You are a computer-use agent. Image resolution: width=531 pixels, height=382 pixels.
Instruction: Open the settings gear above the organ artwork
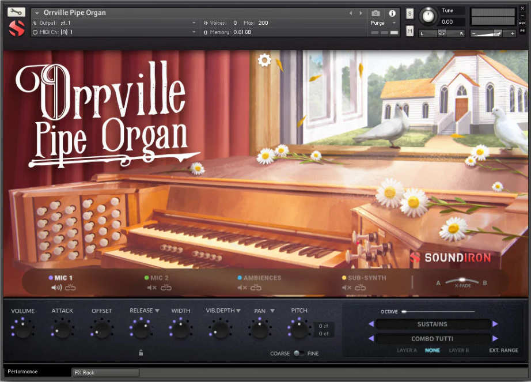point(264,60)
